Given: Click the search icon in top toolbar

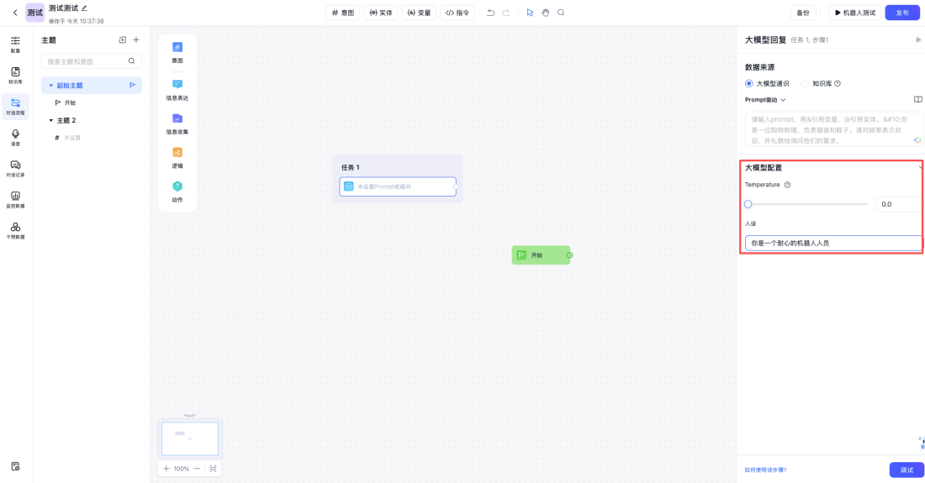Looking at the screenshot, I should 561,13.
